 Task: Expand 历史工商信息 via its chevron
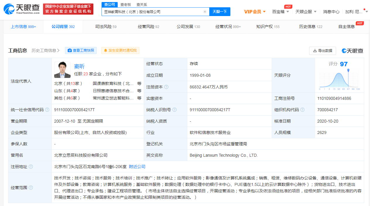click(x=58, y=50)
